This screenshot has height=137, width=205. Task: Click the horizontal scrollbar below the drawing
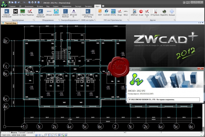click(x=163, y=133)
